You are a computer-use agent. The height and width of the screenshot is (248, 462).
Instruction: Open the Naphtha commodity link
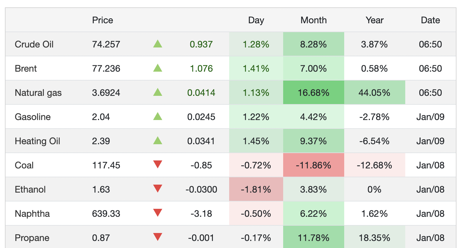pyautogui.click(x=32, y=214)
